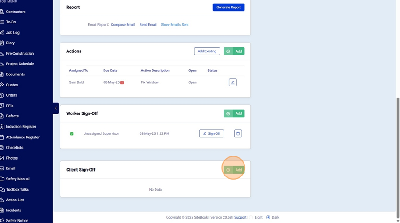This screenshot has height=223, width=400.
Task: Go to Induction Register in job menu
Action: click(x=21, y=127)
